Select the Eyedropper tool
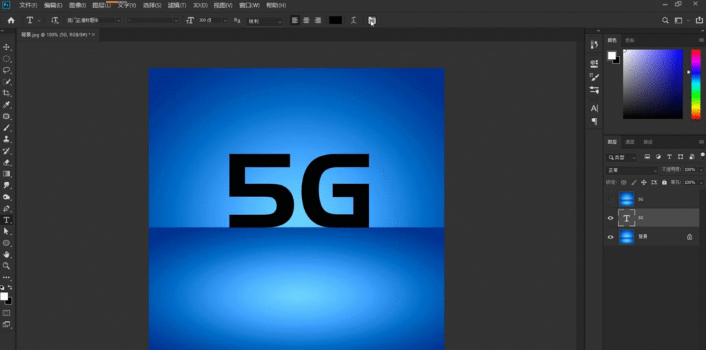706x350 pixels. click(6, 105)
